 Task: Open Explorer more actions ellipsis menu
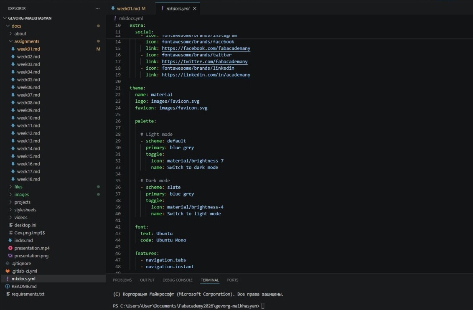pos(97,8)
